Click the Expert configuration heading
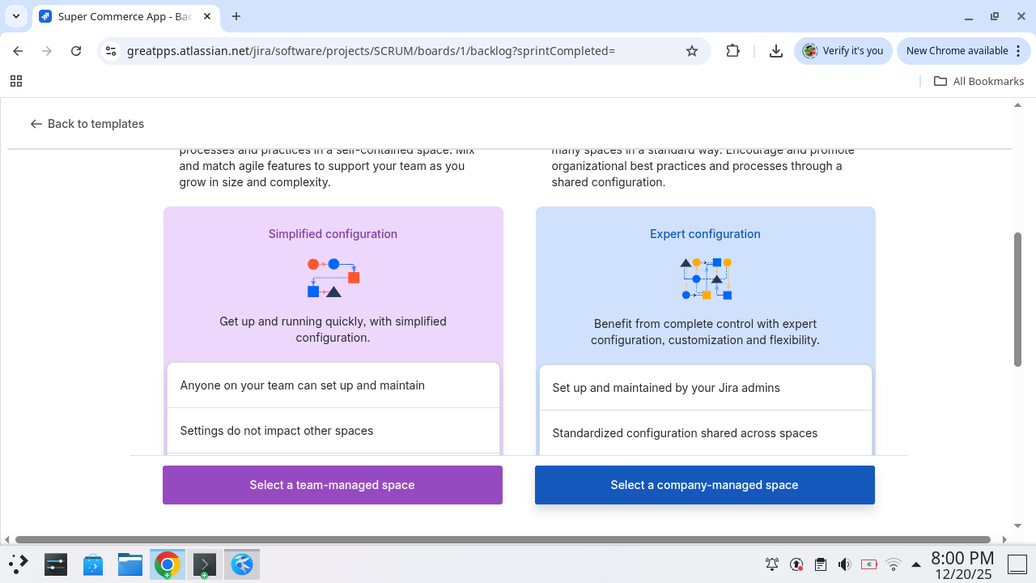Image resolution: width=1036 pixels, height=583 pixels. (705, 234)
